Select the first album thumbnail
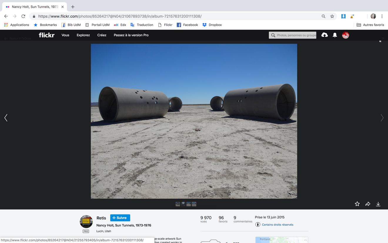 click(178, 204)
